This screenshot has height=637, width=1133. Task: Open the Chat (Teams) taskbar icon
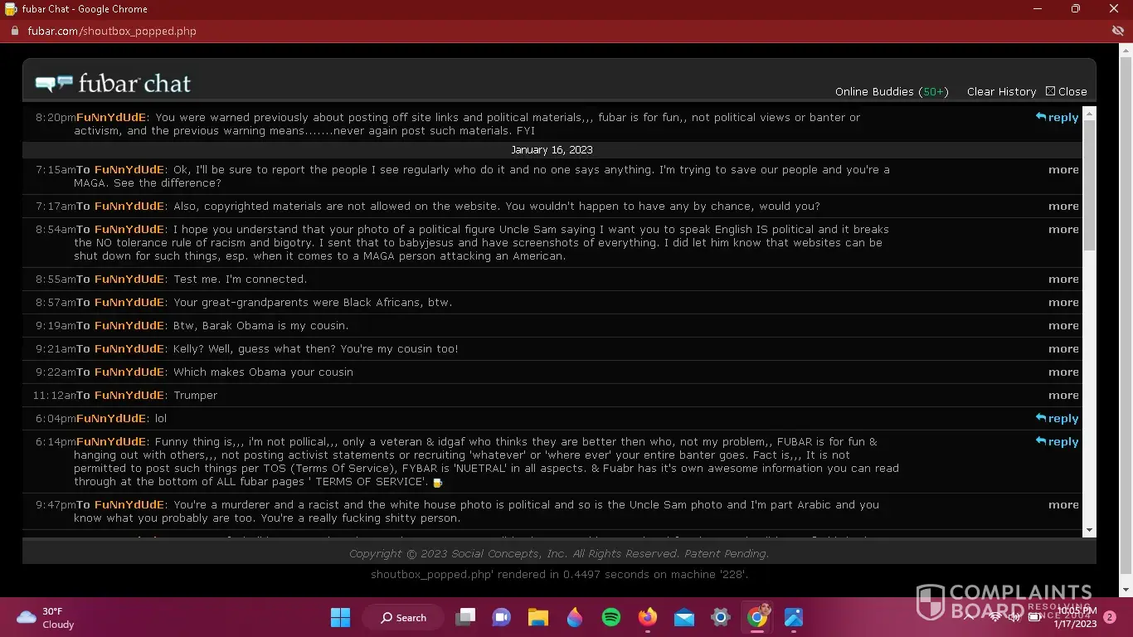point(501,617)
